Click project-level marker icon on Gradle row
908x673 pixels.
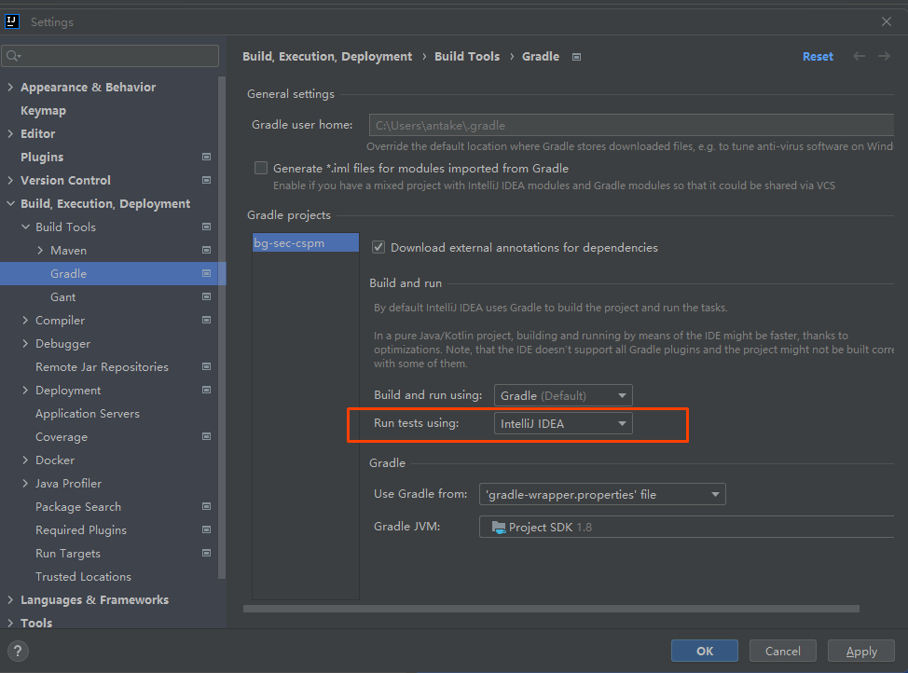[206, 273]
